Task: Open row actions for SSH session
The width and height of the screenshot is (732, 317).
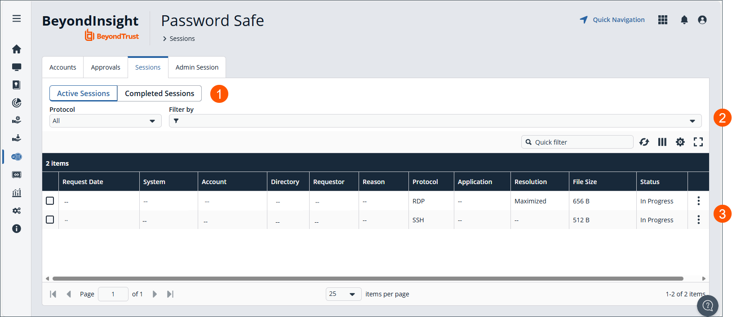Action: (698, 220)
